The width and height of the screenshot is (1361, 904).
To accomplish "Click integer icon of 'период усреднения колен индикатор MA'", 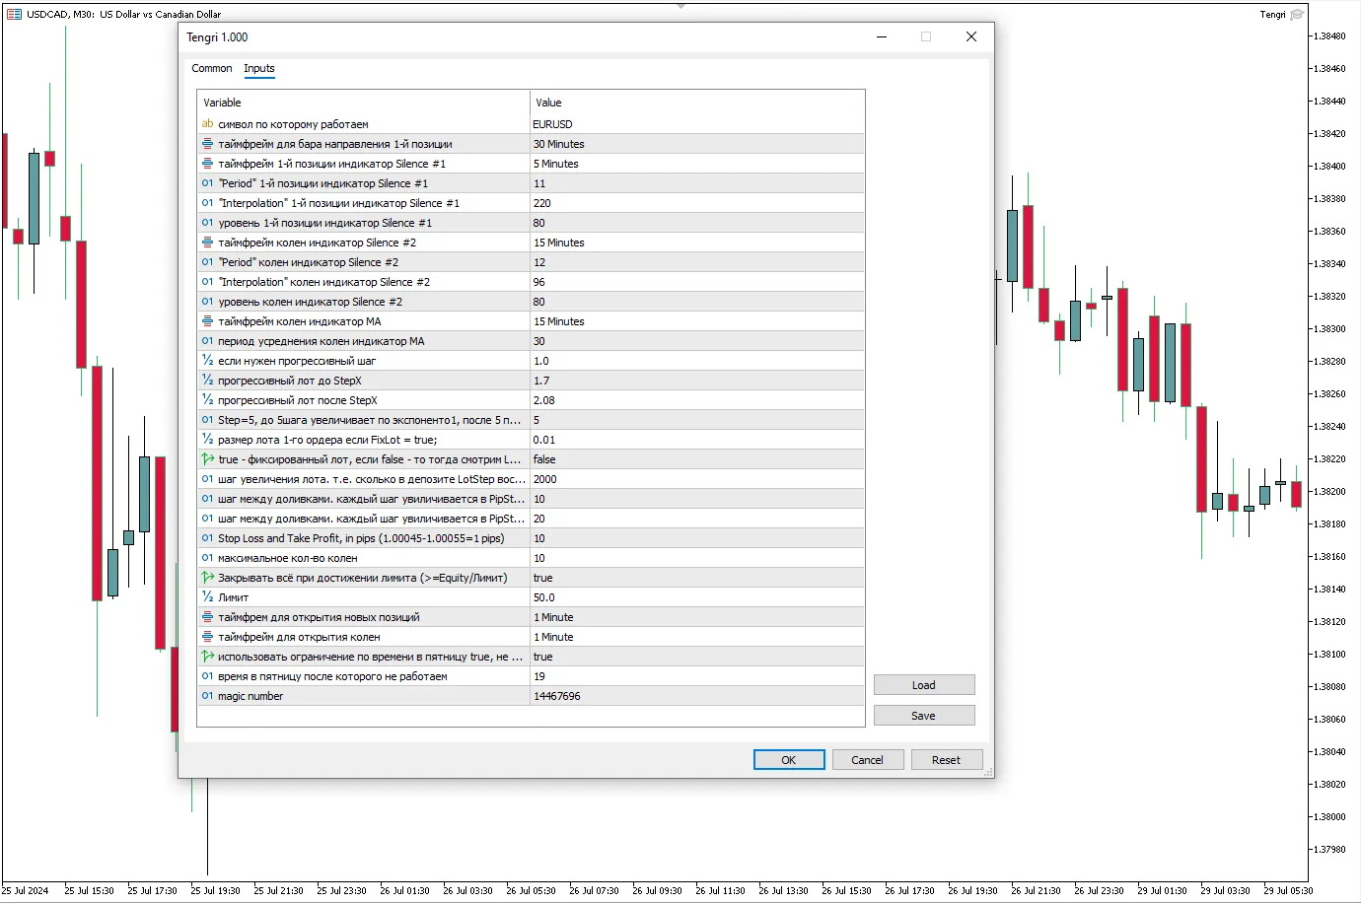I will point(207,341).
